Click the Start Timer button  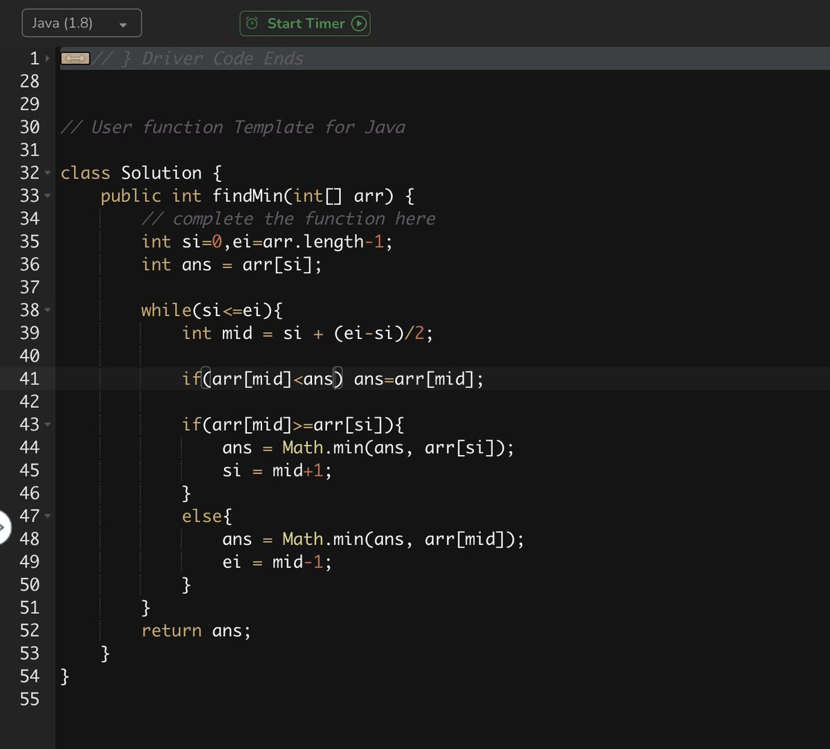[305, 24]
